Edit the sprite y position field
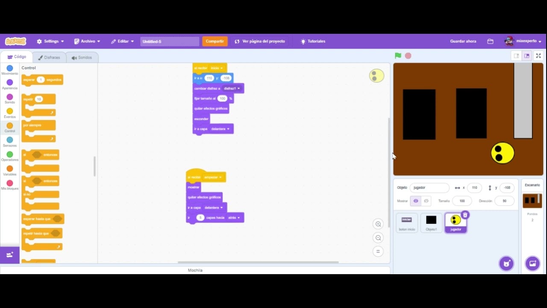The width and height of the screenshot is (547, 308). coord(507,188)
